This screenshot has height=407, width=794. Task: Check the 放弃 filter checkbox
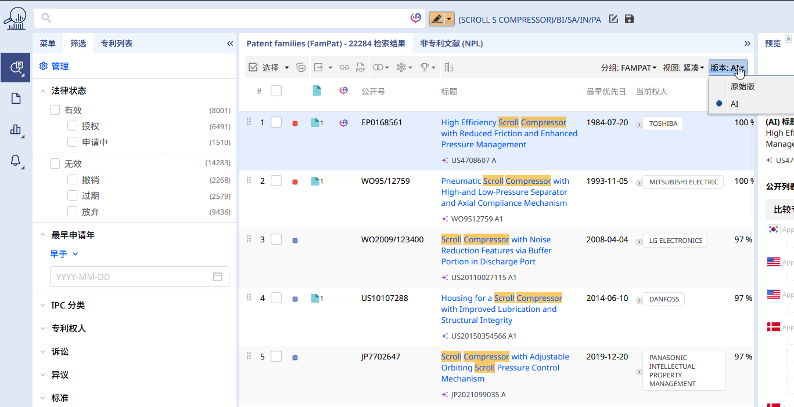click(x=73, y=212)
